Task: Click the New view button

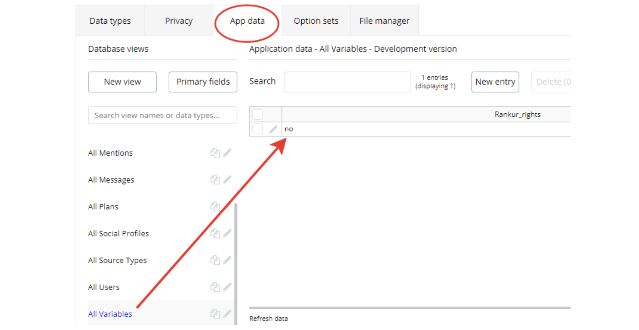Action: coord(122,82)
